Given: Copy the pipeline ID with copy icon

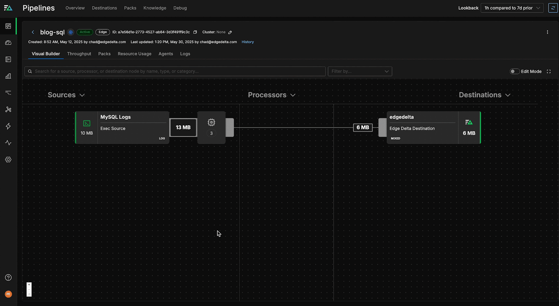Looking at the screenshot, I should [195, 32].
